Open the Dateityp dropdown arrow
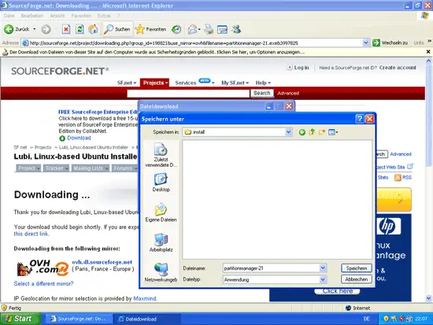The height and width of the screenshot is (325, 433). 323,279
